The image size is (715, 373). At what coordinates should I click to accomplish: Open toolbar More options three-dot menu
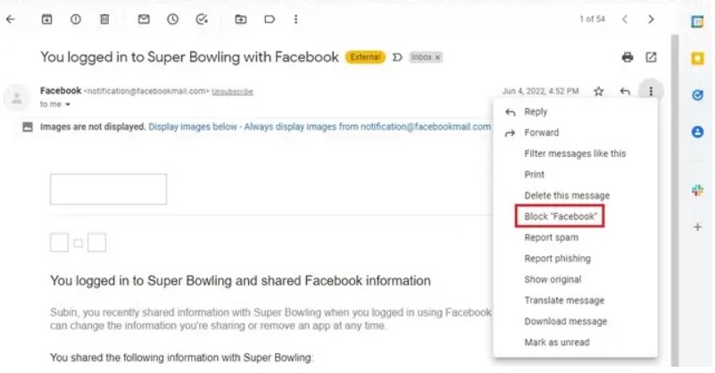[296, 19]
